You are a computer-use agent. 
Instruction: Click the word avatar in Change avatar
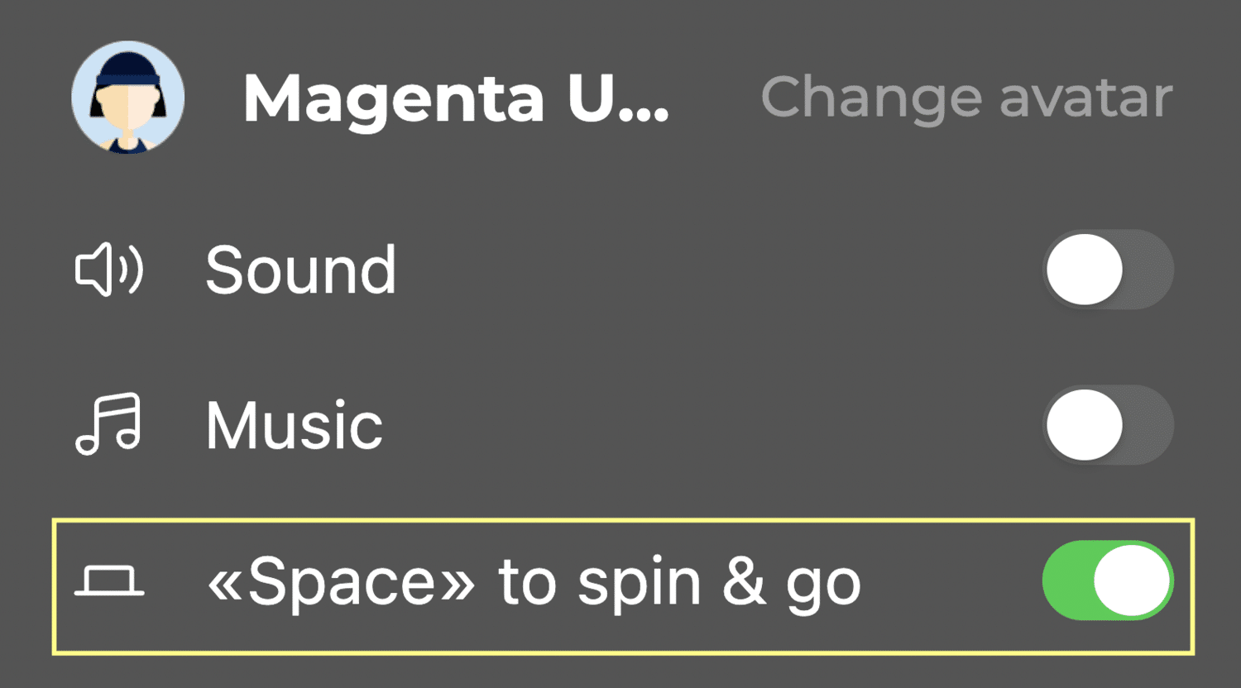[x=1085, y=98]
